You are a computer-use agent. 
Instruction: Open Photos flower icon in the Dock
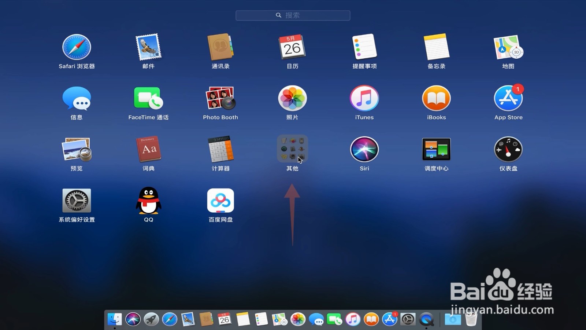(x=298, y=319)
